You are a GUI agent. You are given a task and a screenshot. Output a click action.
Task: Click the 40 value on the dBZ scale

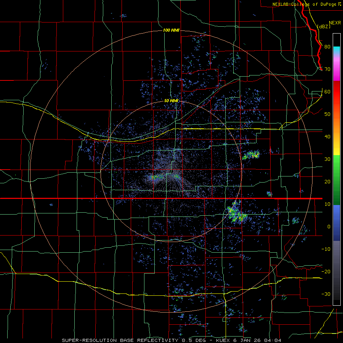pos(327,136)
